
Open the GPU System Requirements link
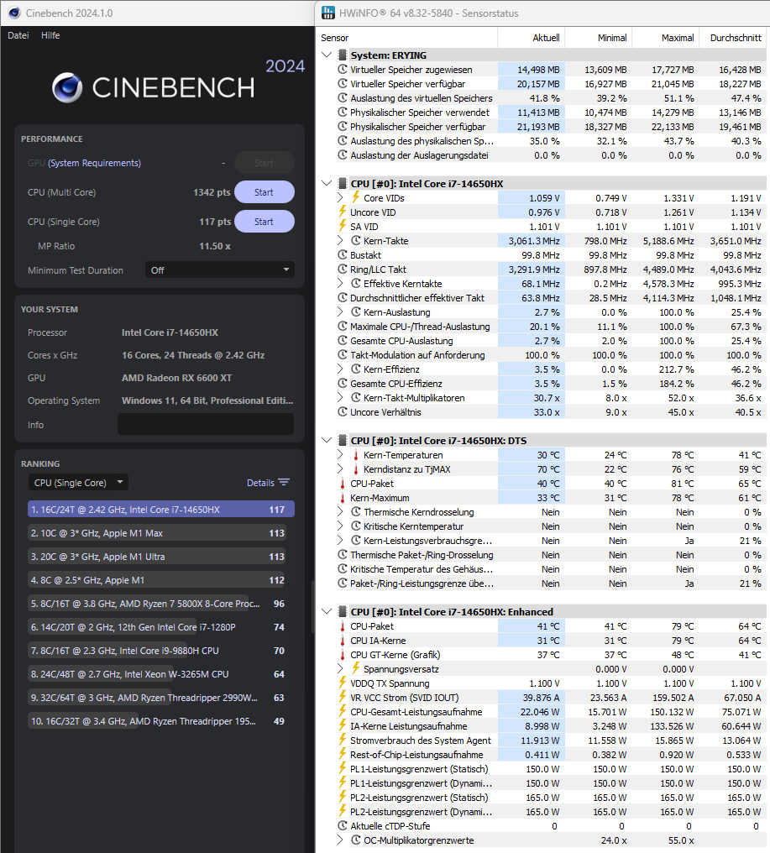(x=94, y=163)
